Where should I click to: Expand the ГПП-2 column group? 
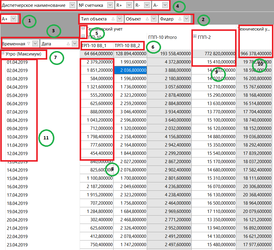pyautogui.click(x=195, y=36)
